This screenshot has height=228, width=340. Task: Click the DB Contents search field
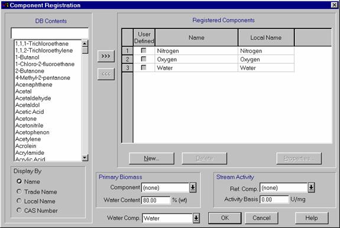coord(50,33)
